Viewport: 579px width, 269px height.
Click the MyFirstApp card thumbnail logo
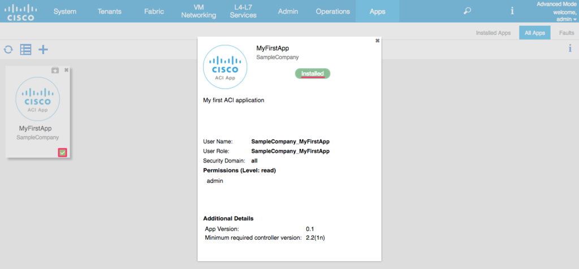pos(38,99)
